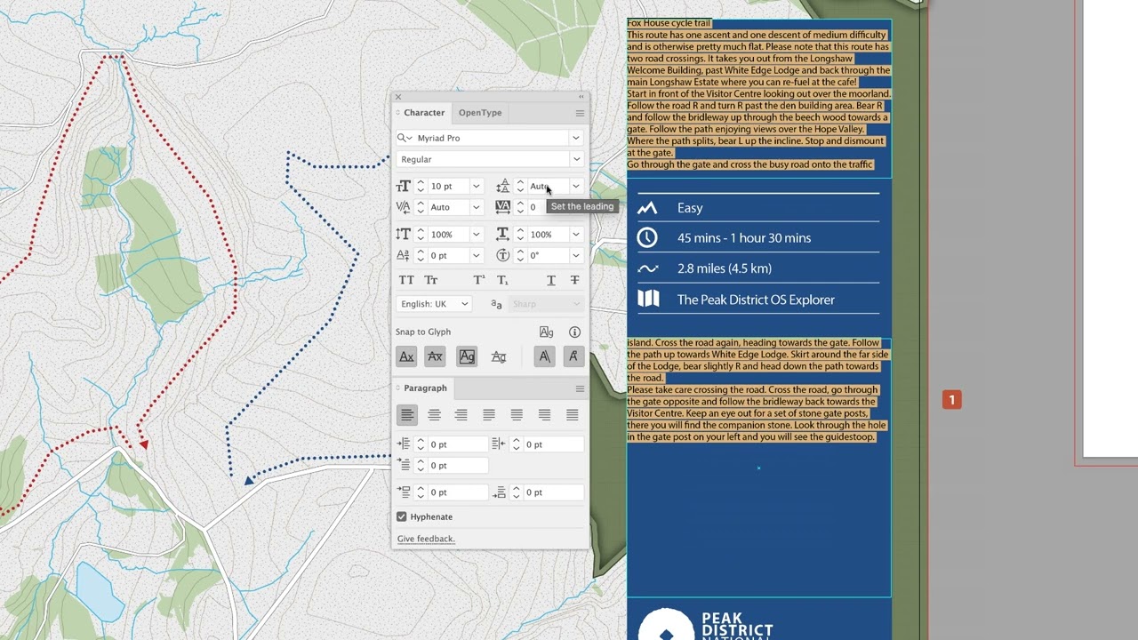This screenshot has height=640, width=1138.
Task: Click the "45 mins - 1 hour 30 mins" text
Action: (744, 238)
